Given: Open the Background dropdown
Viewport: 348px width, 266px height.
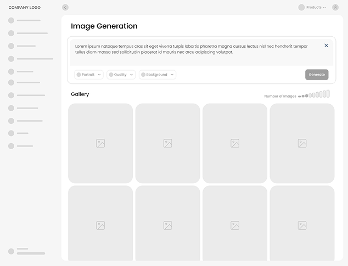Looking at the screenshot, I should point(158,75).
